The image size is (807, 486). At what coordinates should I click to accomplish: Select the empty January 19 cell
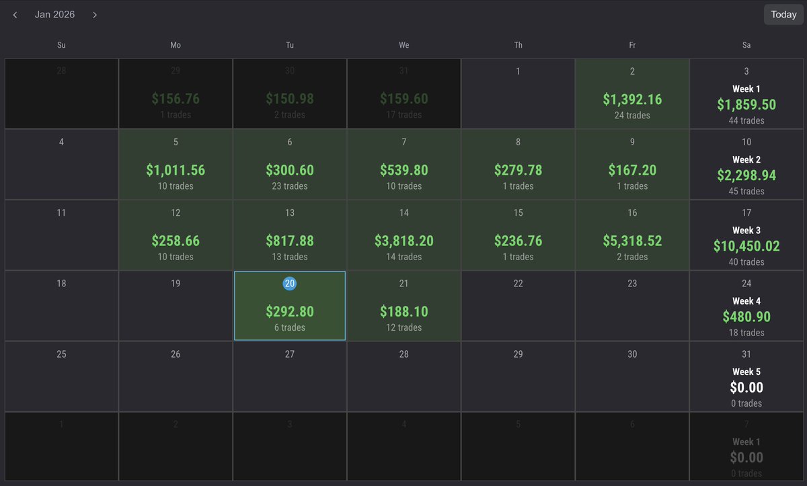[176, 306]
